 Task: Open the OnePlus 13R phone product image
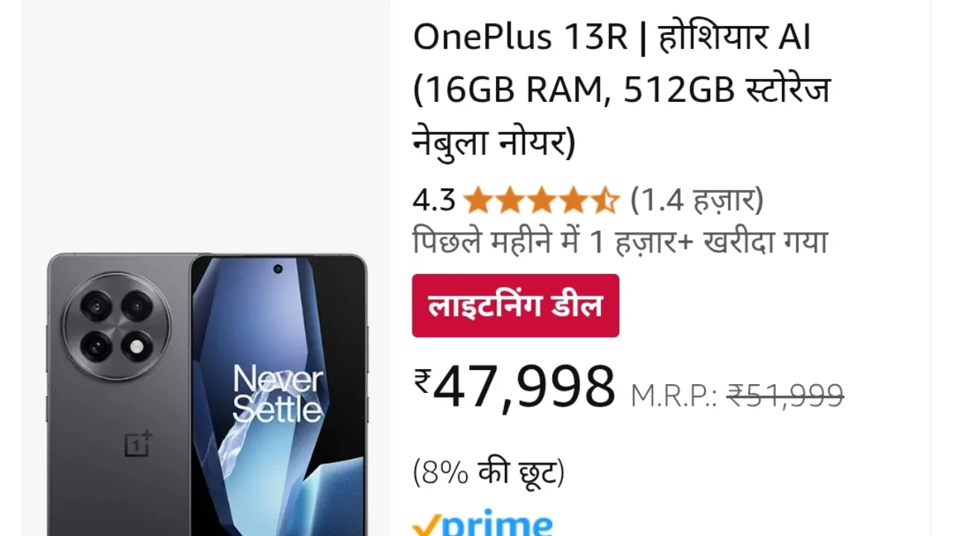pos(208,395)
